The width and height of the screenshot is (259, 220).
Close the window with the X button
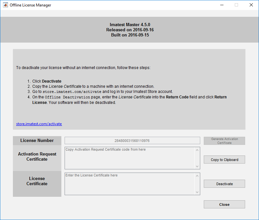[251, 5]
